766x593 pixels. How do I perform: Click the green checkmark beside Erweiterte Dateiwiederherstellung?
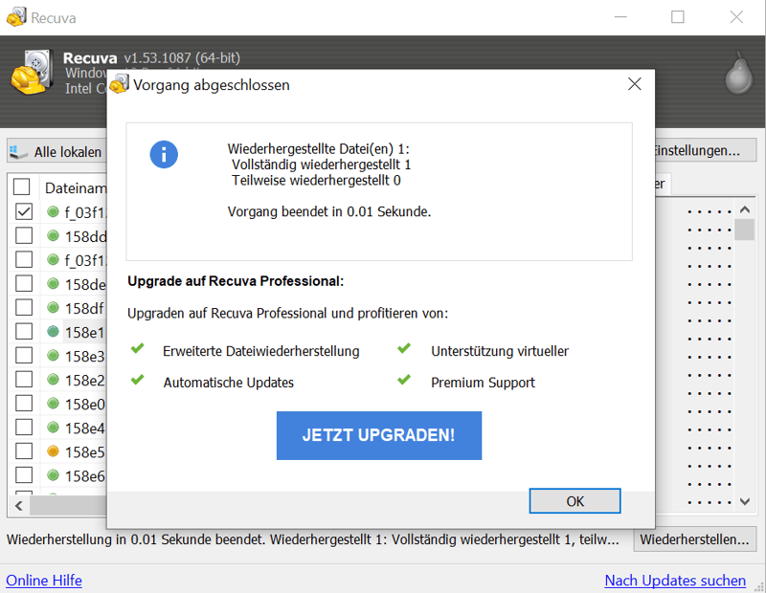(x=137, y=348)
